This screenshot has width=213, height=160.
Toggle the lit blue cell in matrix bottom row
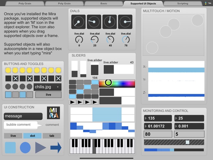(73, 96)
